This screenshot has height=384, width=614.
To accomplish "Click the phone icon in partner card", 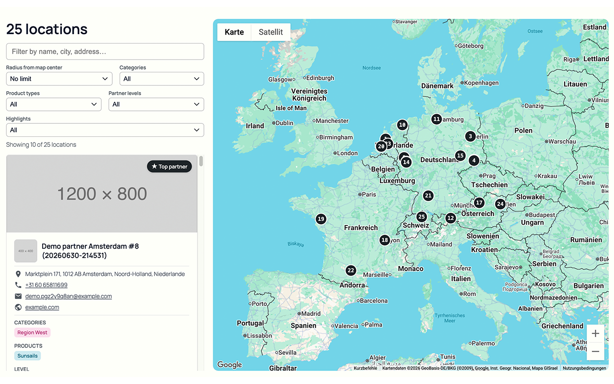I will pos(18,285).
